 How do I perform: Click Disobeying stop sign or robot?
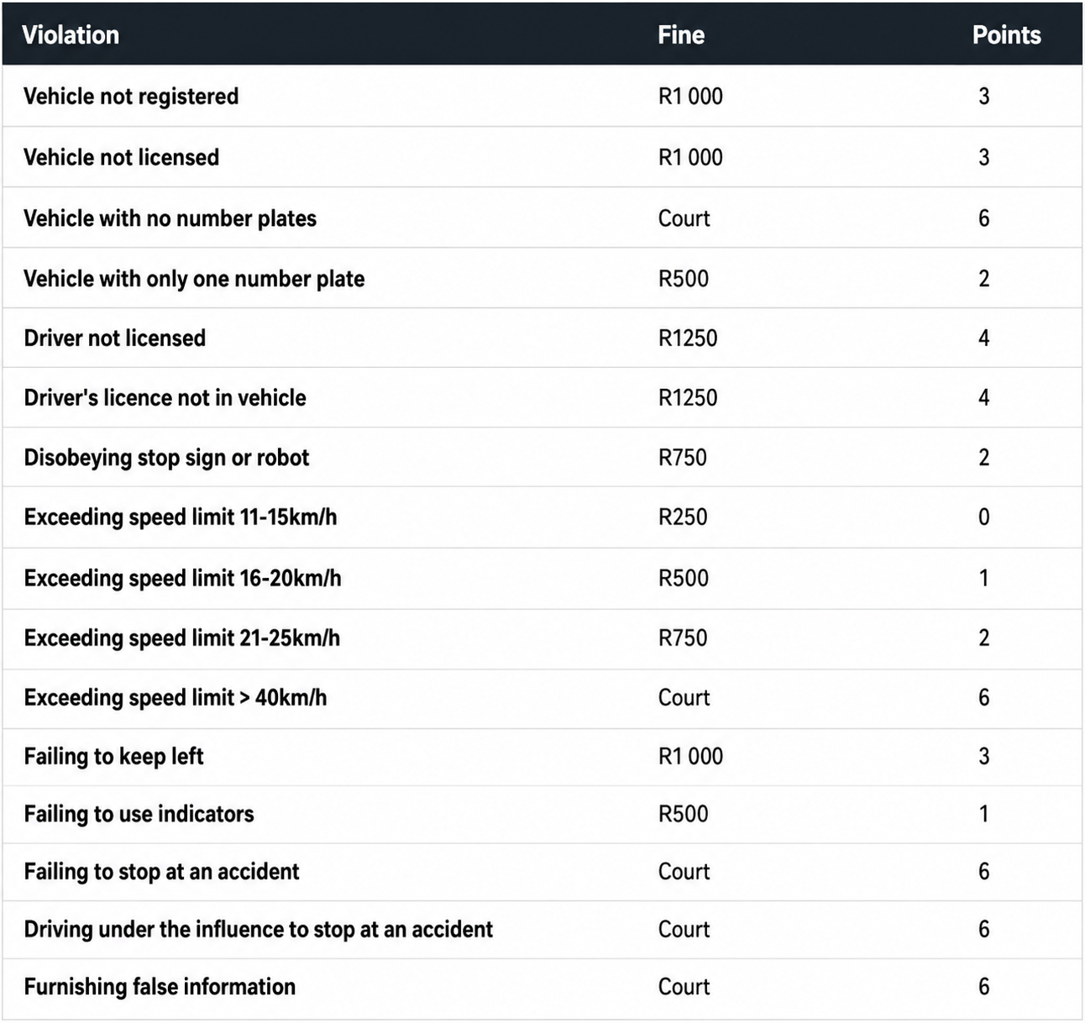(x=166, y=458)
